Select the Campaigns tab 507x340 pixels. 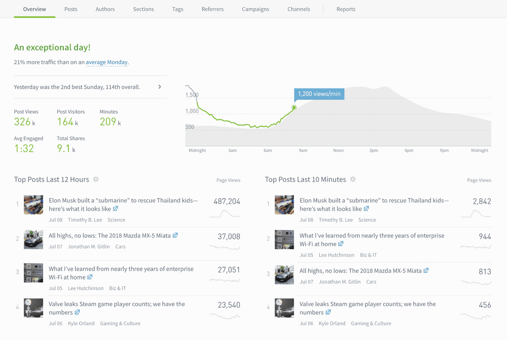(x=255, y=9)
